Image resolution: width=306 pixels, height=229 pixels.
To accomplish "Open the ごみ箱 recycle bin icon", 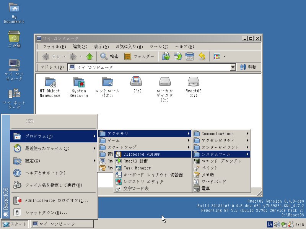I will 14,39.
